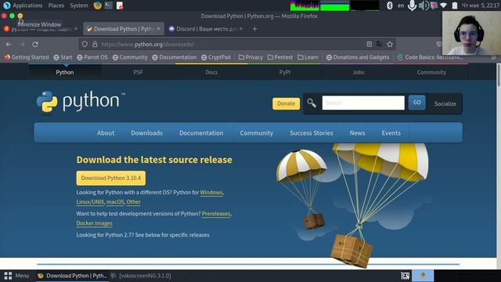Open Events in the main navigation
Image resolution: width=501 pixels, height=282 pixels.
[391, 132]
